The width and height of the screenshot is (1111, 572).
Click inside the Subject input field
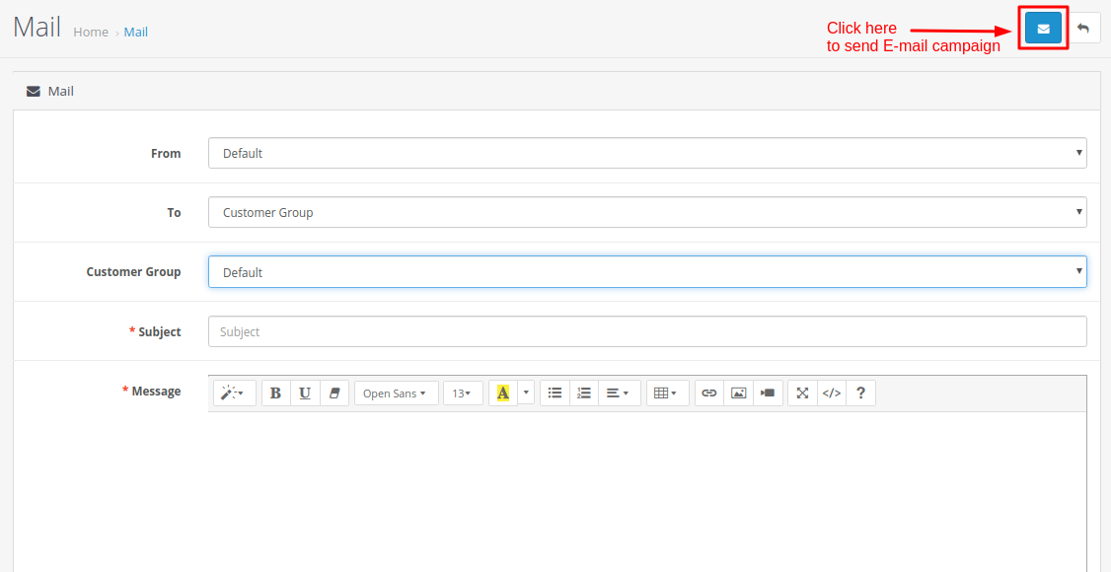click(x=647, y=331)
